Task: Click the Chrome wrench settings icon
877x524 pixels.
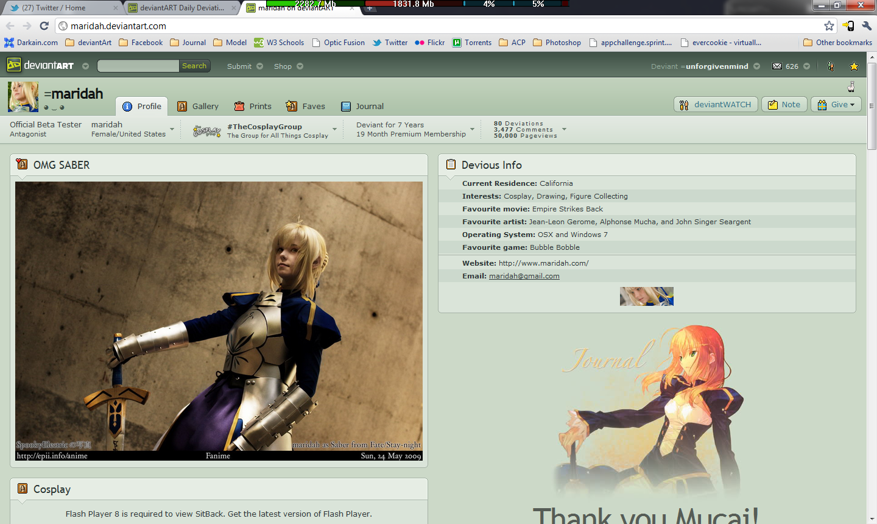Action: [x=867, y=26]
